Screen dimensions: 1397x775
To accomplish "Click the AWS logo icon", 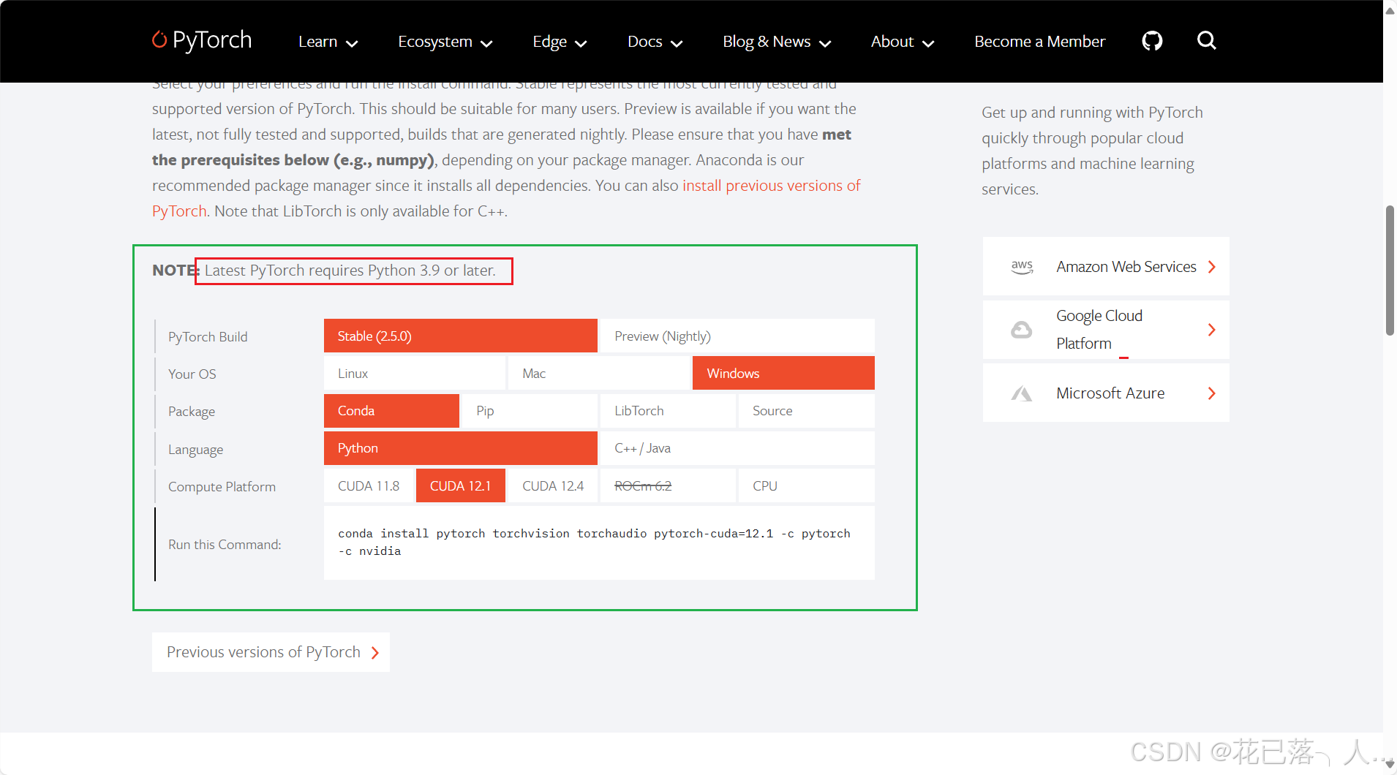I will (1022, 267).
